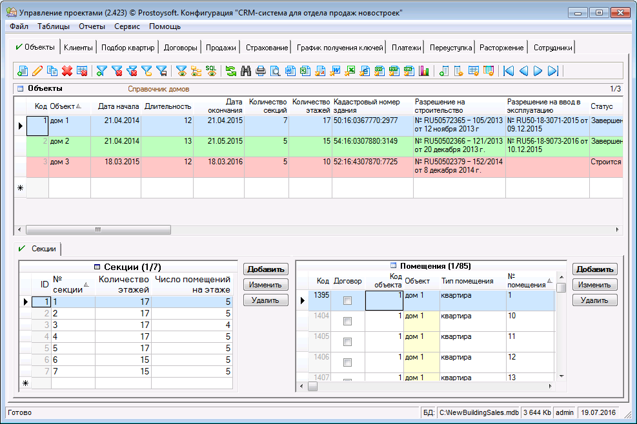The height and width of the screenshot is (424, 637).
Task: Sort by the № помещения column arrow
Action: [x=549, y=281]
